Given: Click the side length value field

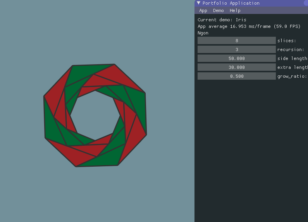Looking at the screenshot, I should pos(236,58).
